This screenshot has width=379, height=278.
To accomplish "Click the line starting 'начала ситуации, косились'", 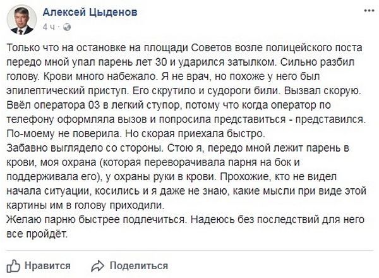I will click(x=186, y=191).
